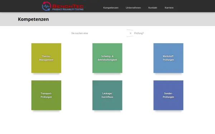This screenshot has width=215, height=134.
Task: Click the Kompetenzen page heading
Action: (33, 19)
